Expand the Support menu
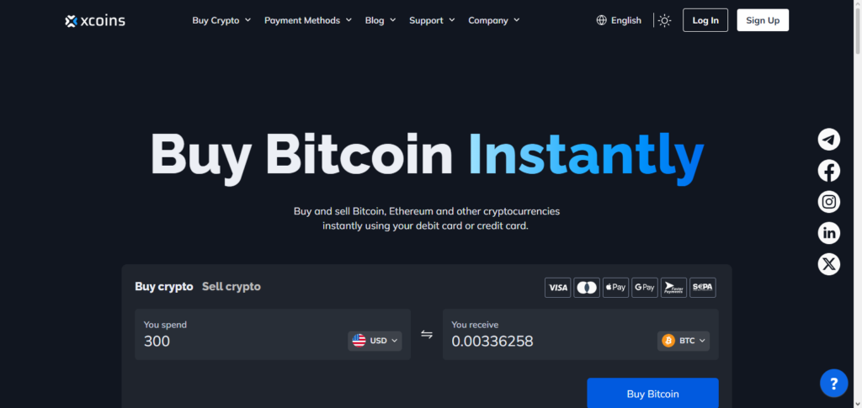Viewport: 862px width, 408px height. tap(432, 20)
